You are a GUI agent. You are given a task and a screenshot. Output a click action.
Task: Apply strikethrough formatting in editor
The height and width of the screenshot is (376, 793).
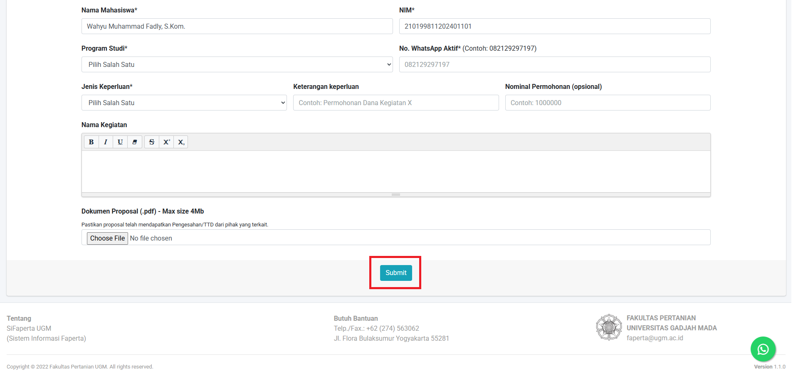152,142
